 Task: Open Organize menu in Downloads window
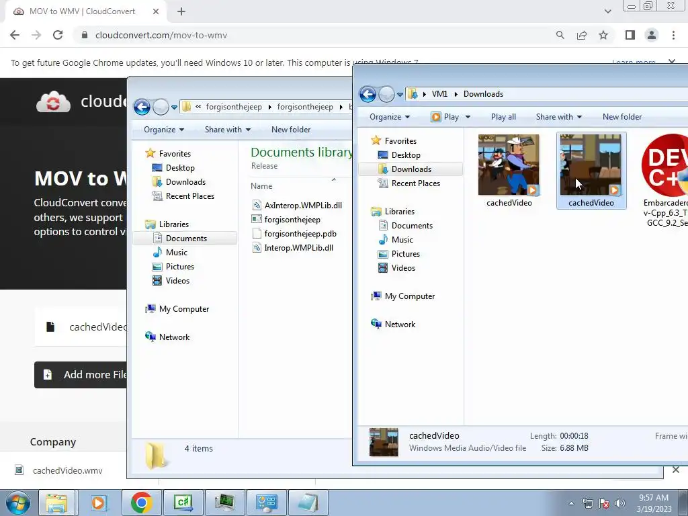pyautogui.click(x=390, y=117)
